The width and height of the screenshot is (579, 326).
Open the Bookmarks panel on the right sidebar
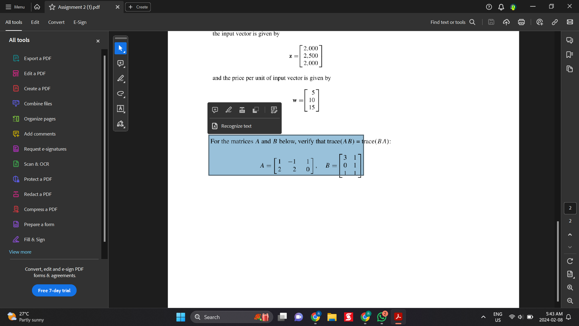coord(570,55)
